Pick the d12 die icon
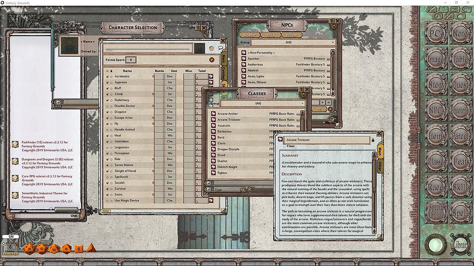 [41, 249]
